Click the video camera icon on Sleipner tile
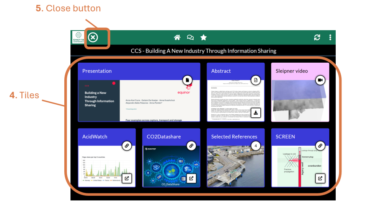The height and width of the screenshot is (211, 392). (x=320, y=80)
